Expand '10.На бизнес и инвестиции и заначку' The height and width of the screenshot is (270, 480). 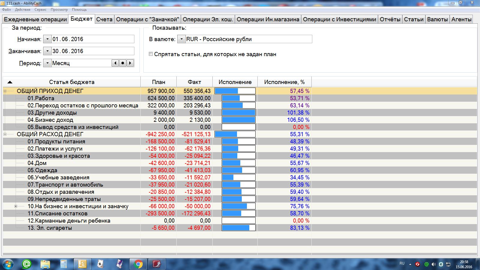pos(16,206)
